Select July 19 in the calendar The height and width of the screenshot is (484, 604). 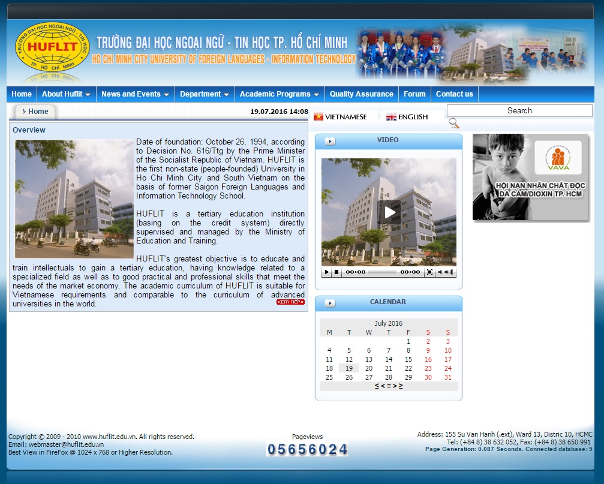point(349,368)
